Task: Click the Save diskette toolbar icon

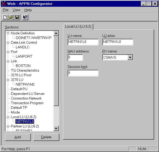Action: coord(17,17)
